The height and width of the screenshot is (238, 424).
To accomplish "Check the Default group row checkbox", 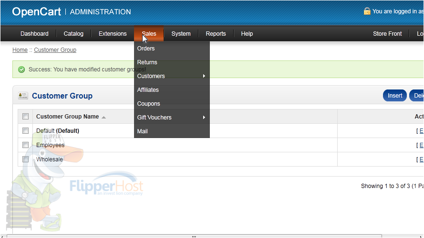I will pyautogui.click(x=25, y=130).
